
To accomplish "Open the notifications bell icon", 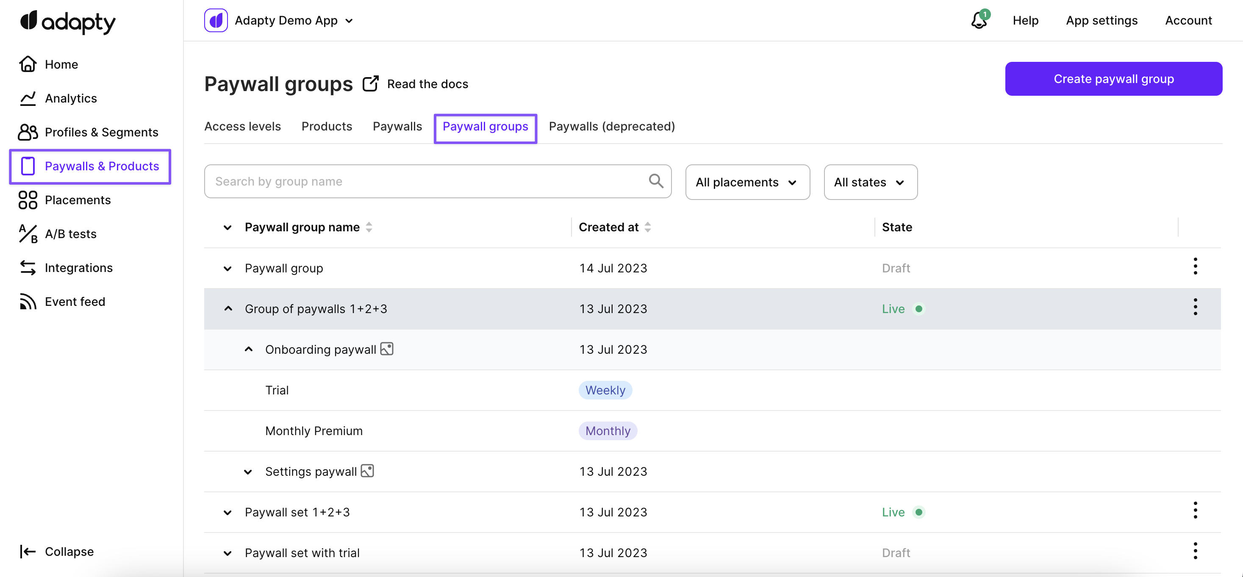I will click(979, 20).
